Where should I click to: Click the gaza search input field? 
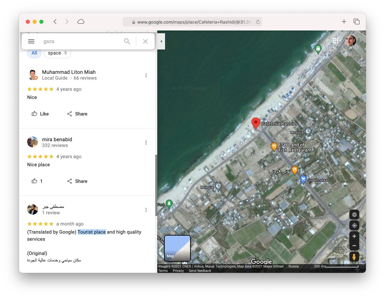(x=81, y=41)
